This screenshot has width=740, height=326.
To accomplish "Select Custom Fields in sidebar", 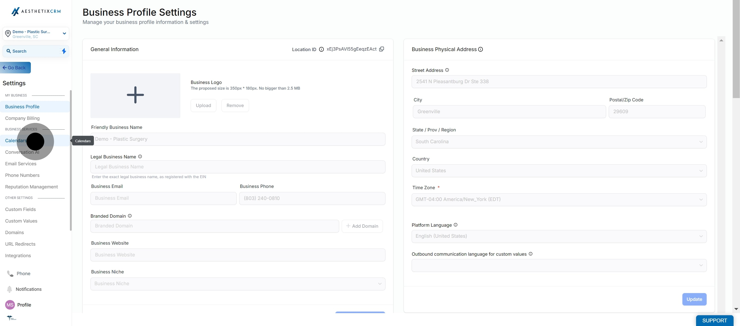I will pyautogui.click(x=20, y=209).
